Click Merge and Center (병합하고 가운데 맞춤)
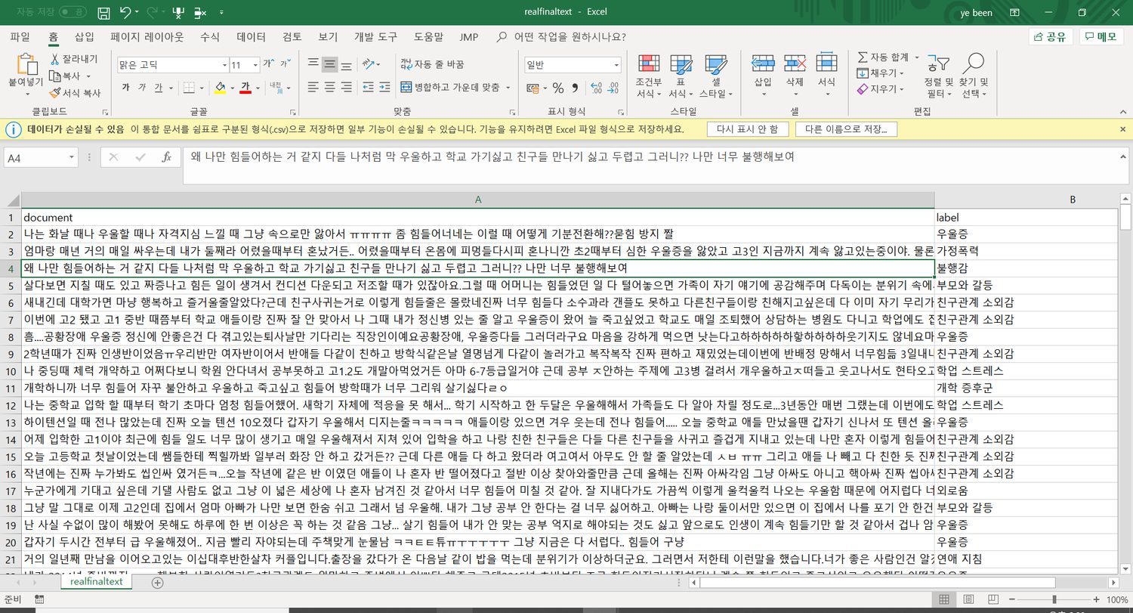 pyautogui.click(x=449, y=87)
